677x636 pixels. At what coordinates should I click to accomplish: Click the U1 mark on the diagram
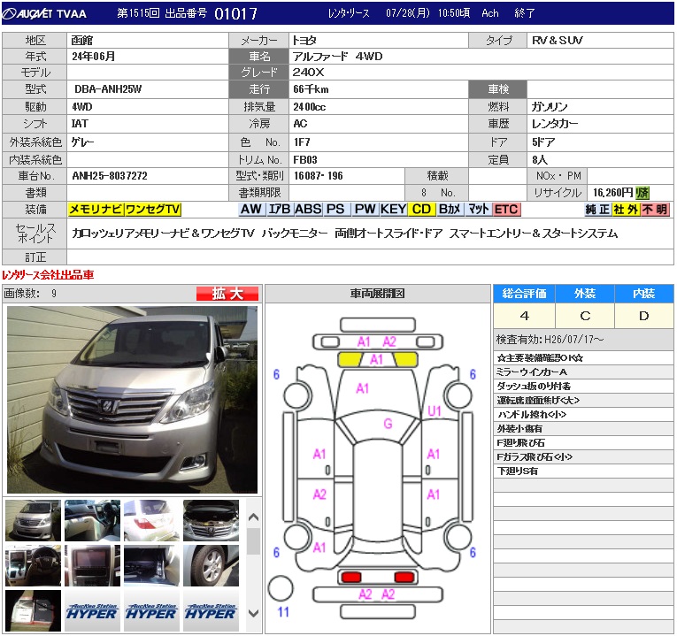point(435,411)
